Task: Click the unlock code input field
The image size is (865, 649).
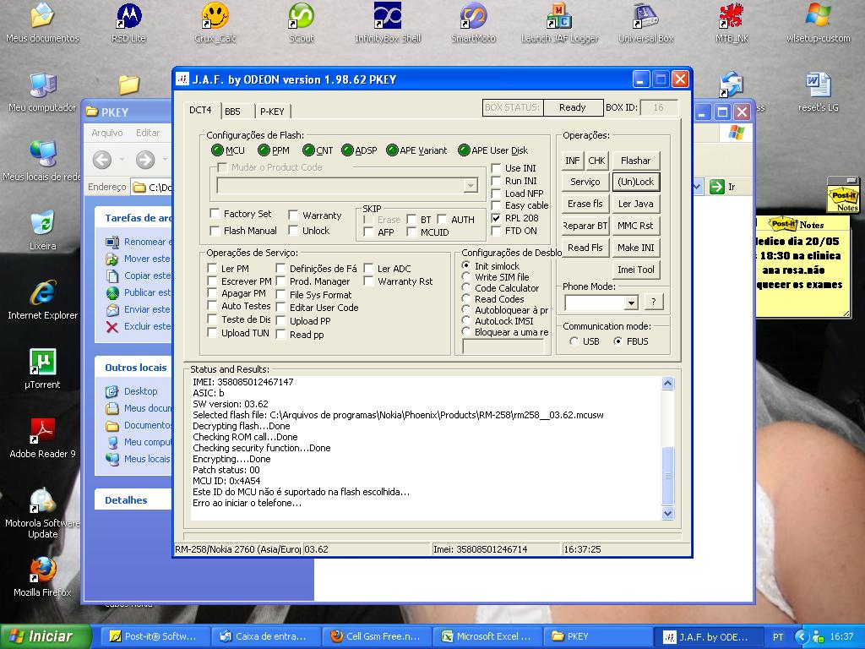Action: pyautogui.click(x=503, y=346)
